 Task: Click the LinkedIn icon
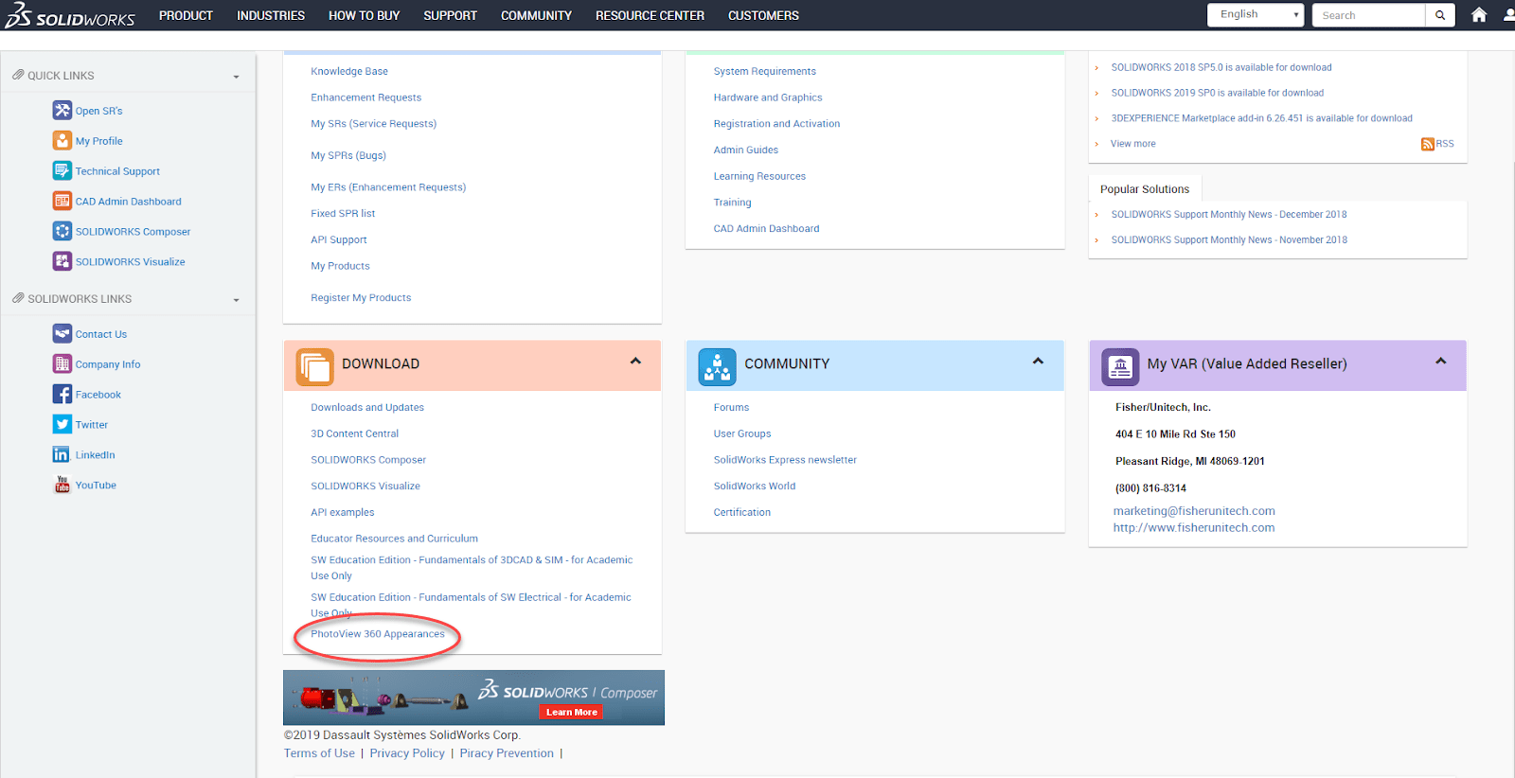(x=62, y=454)
